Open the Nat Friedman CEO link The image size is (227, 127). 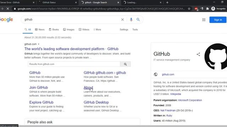coord(168,110)
